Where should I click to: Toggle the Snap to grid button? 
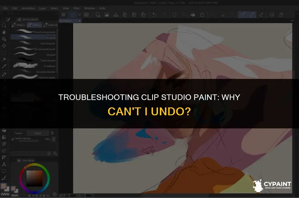(261, 15)
